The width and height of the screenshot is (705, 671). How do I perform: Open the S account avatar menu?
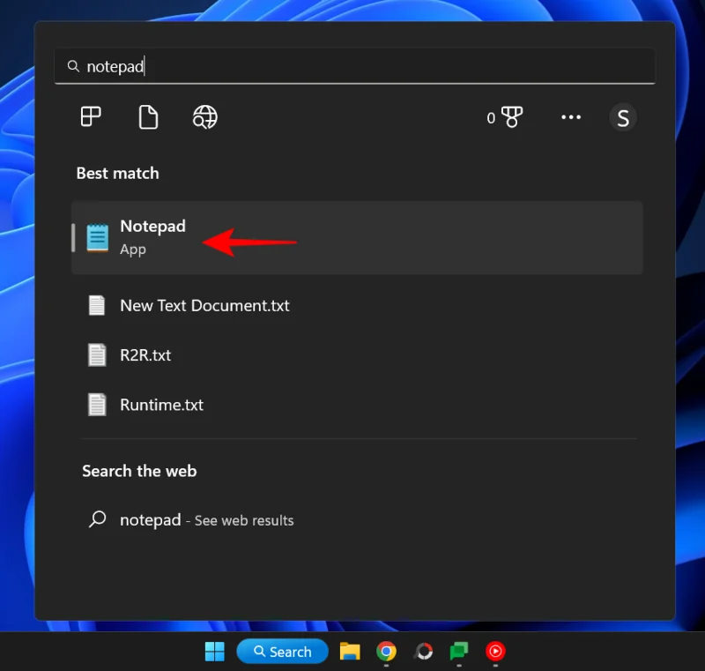623,116
